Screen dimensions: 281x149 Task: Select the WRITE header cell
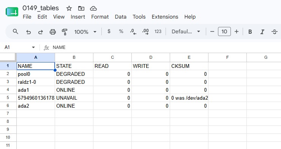click(151, 66)
